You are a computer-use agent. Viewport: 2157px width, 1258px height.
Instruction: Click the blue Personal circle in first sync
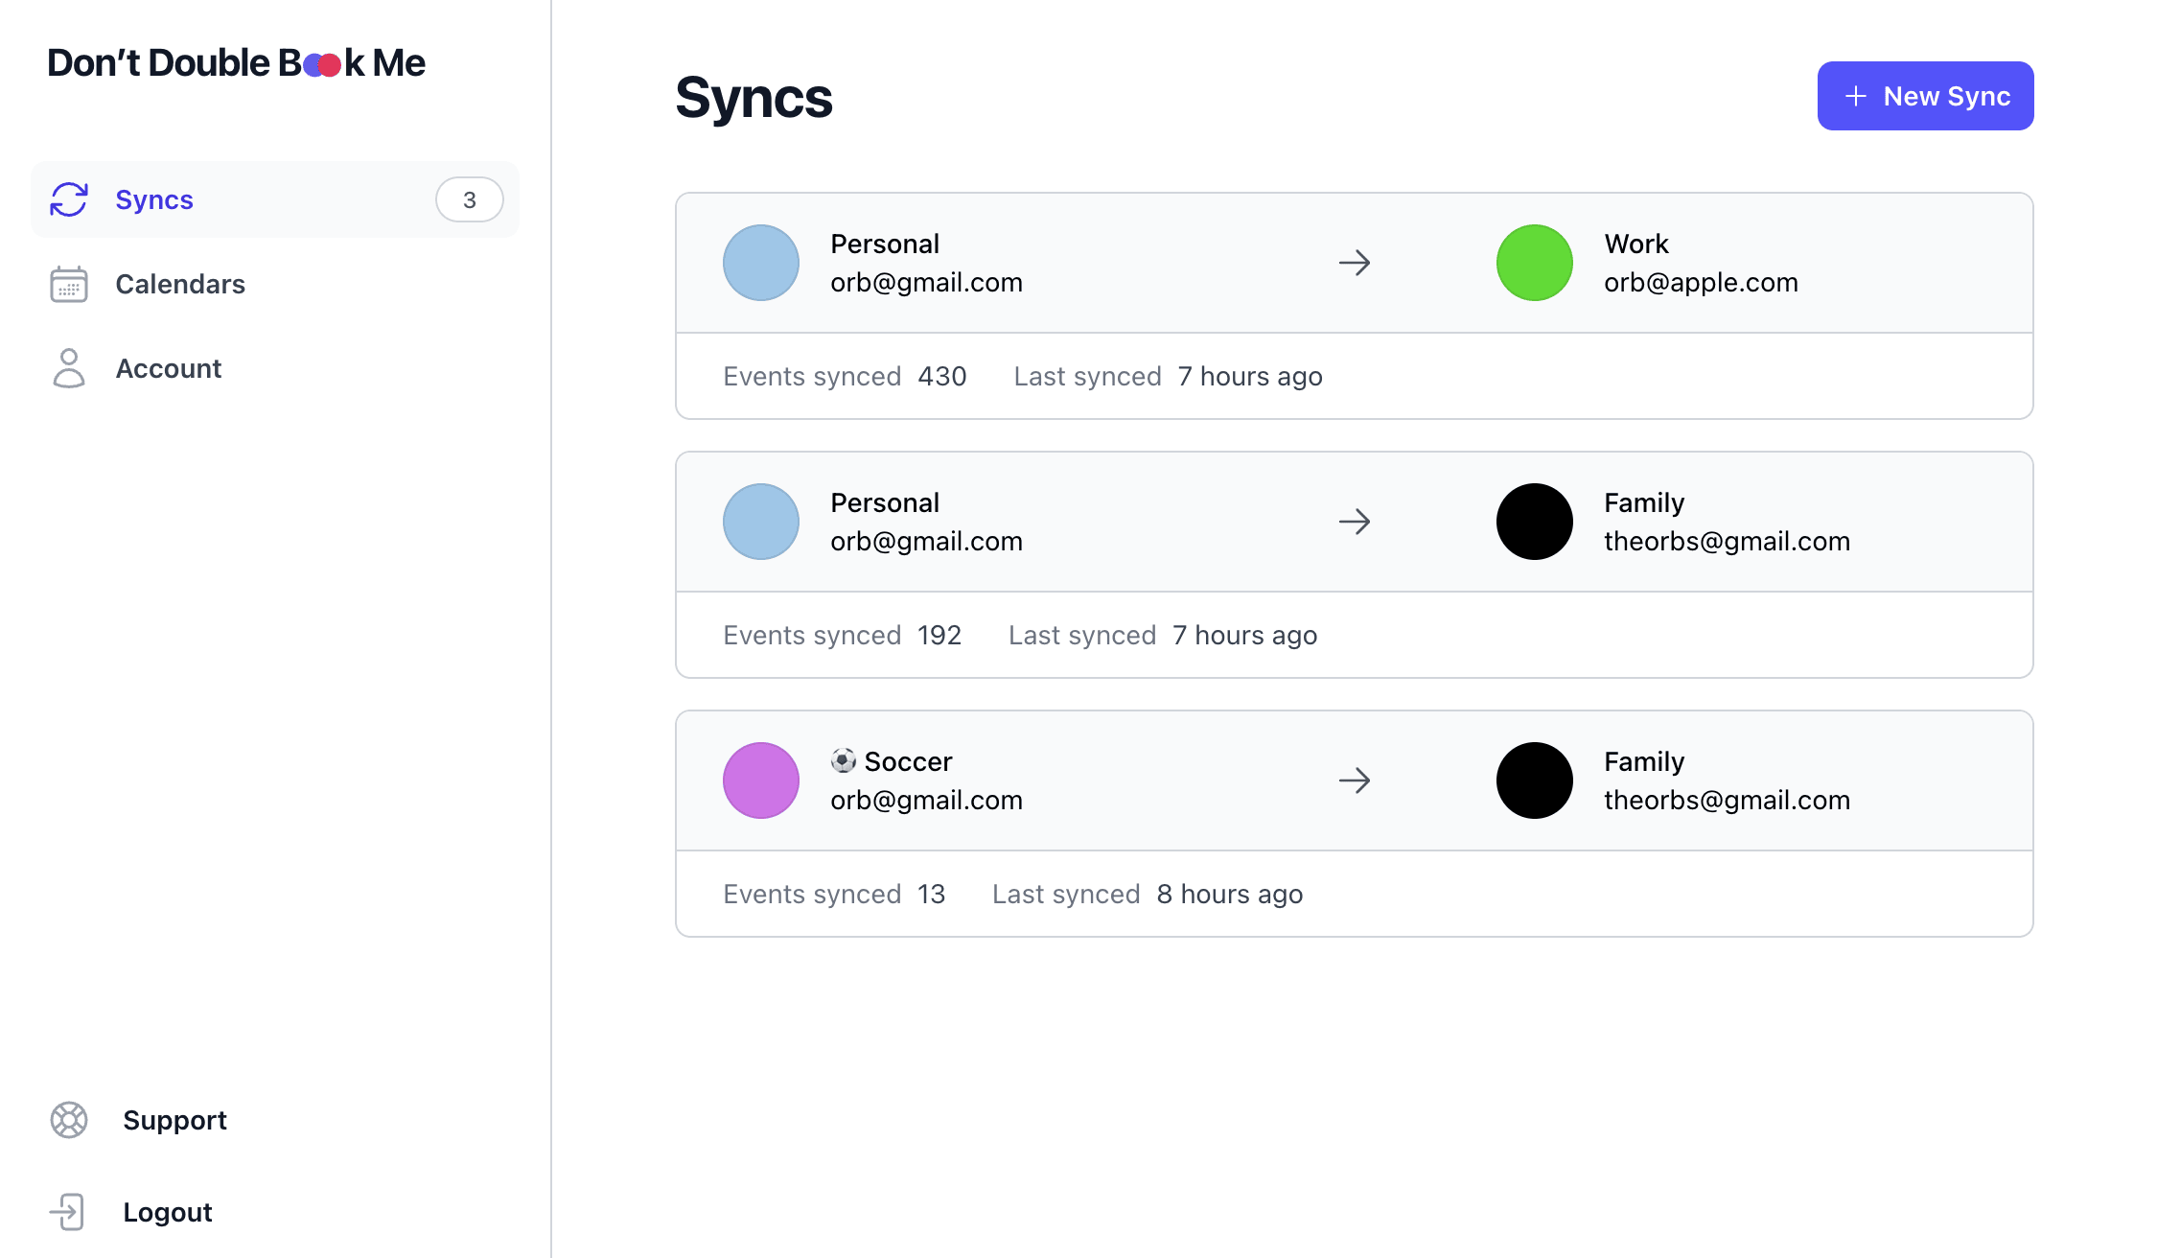761,263
